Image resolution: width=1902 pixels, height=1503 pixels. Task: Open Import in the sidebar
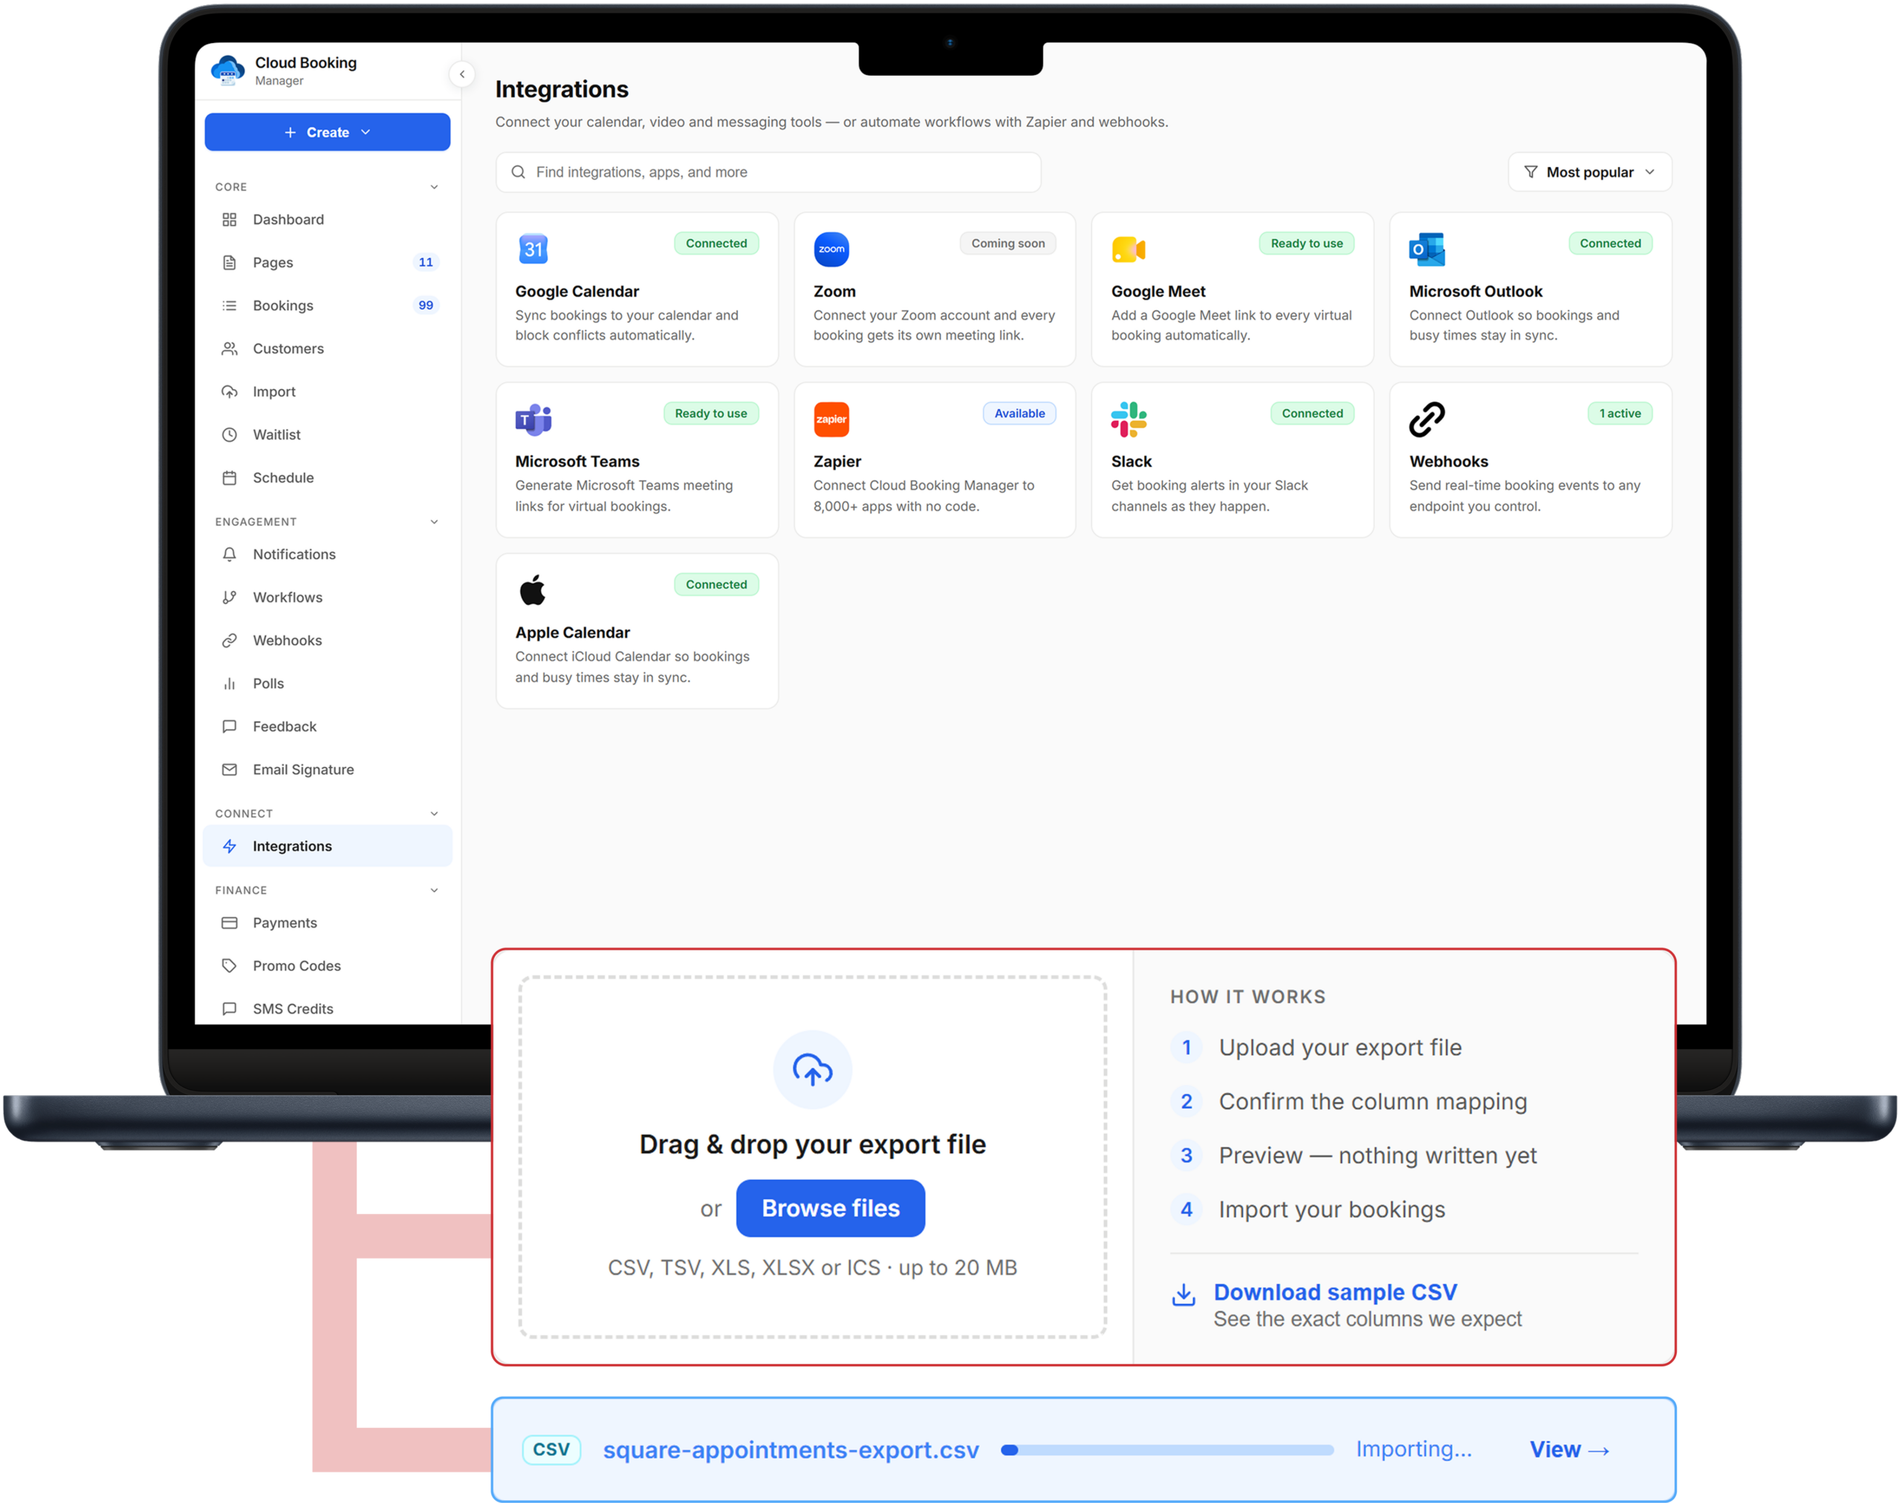328,391
